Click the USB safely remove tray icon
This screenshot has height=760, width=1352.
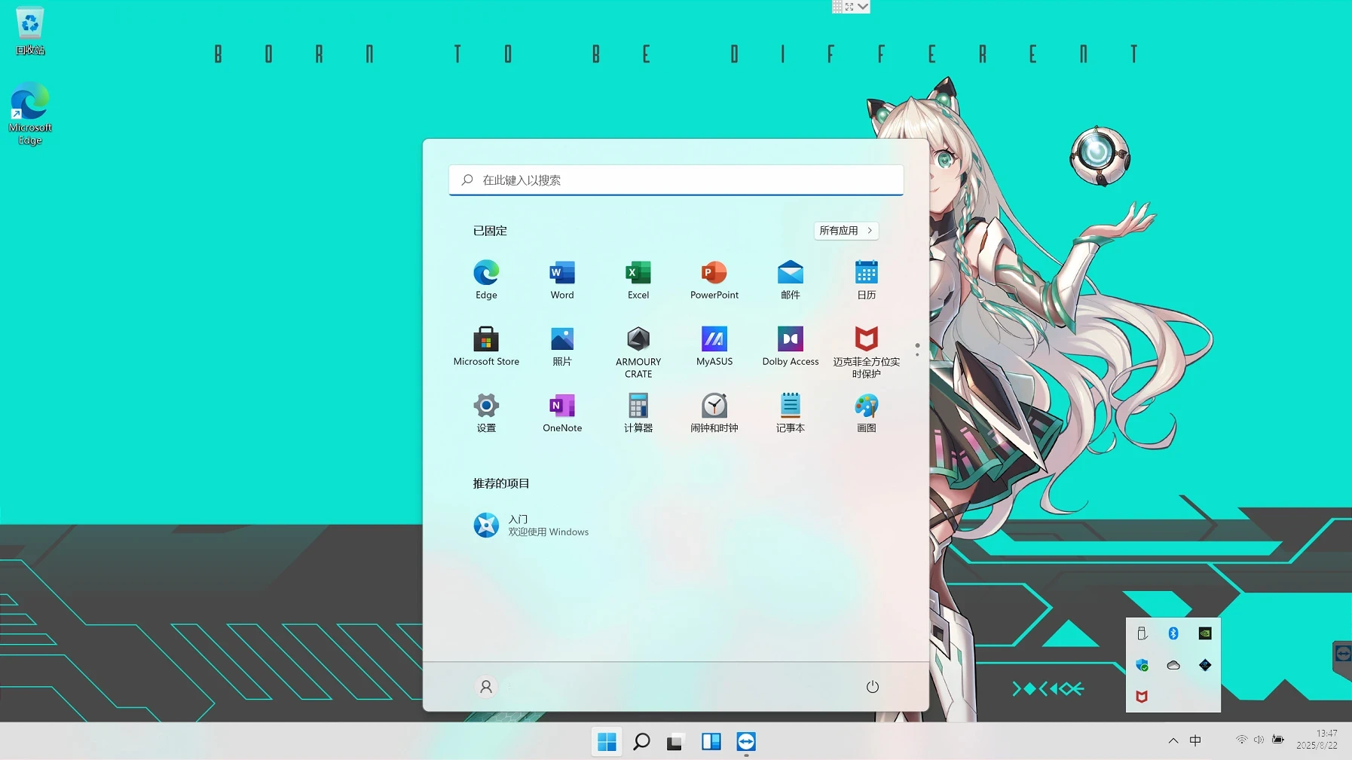tap(1142, 633)
